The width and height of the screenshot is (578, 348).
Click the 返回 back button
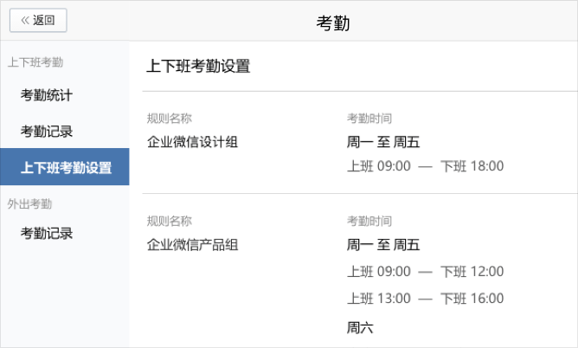click(38, 20)
